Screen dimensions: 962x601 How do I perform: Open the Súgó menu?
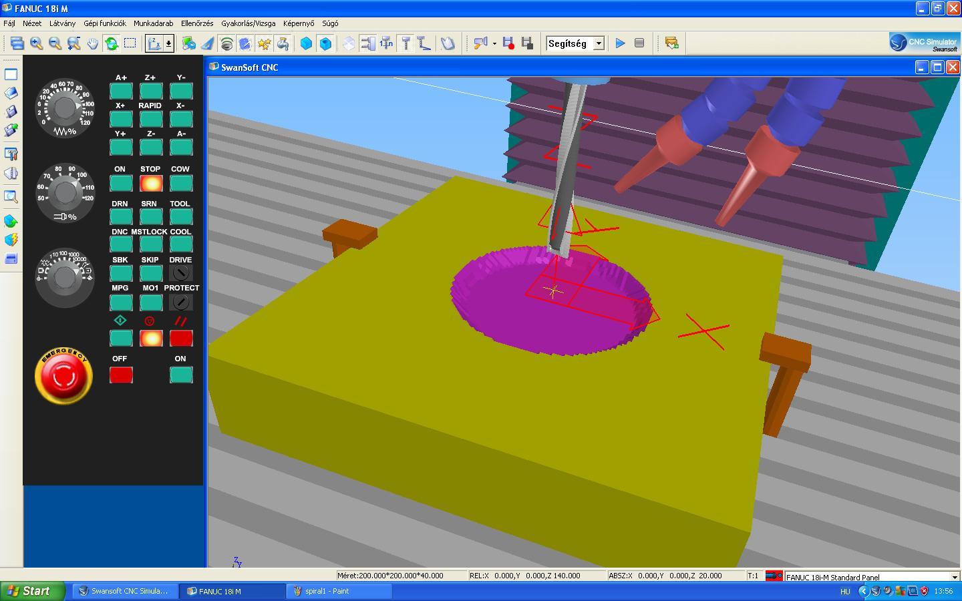(x=330, y=23)
